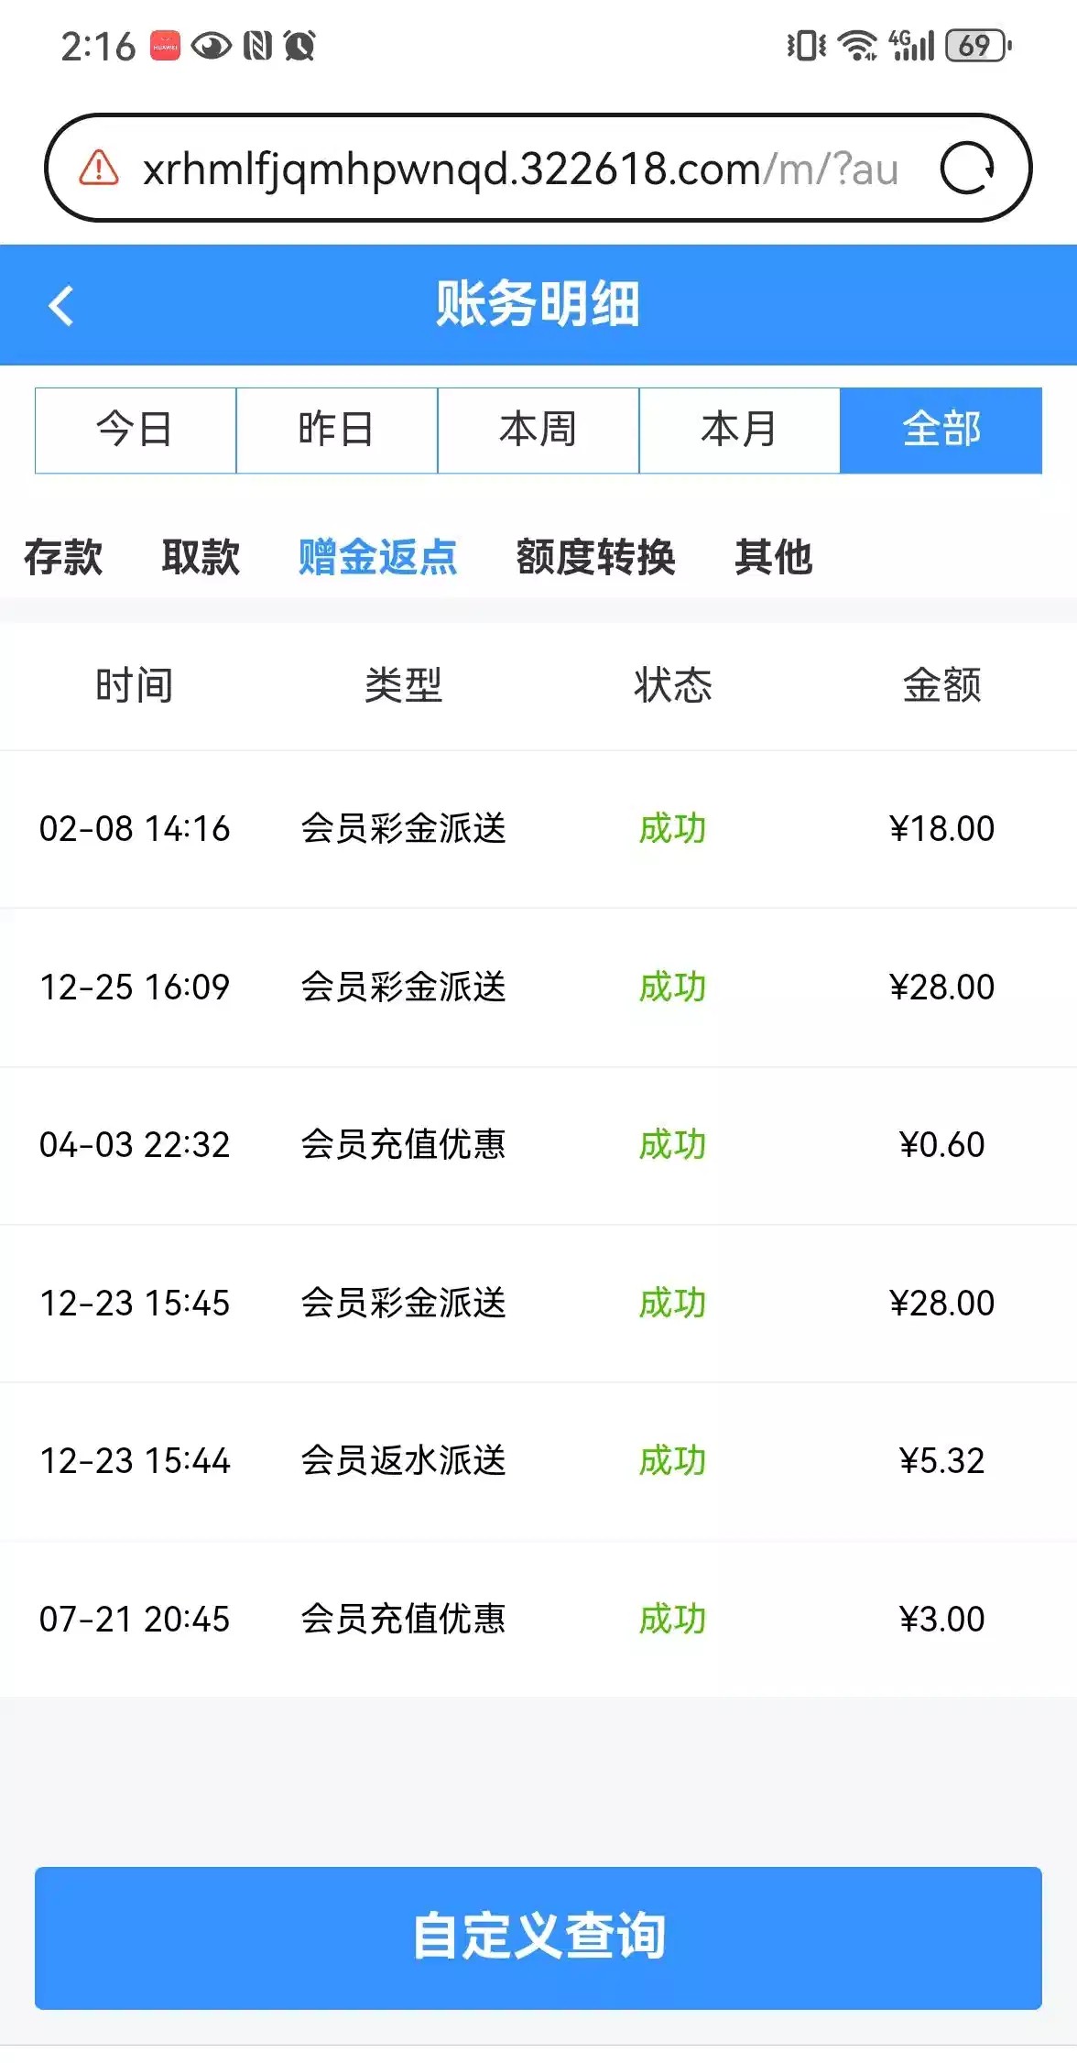Image resolution: width=1077 pixels, height=2063 pixels.
Task: Tap the back arrow in header
Action: pos(61,306)
